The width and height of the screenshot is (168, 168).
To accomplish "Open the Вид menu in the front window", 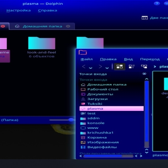I will tap(129, 59).
